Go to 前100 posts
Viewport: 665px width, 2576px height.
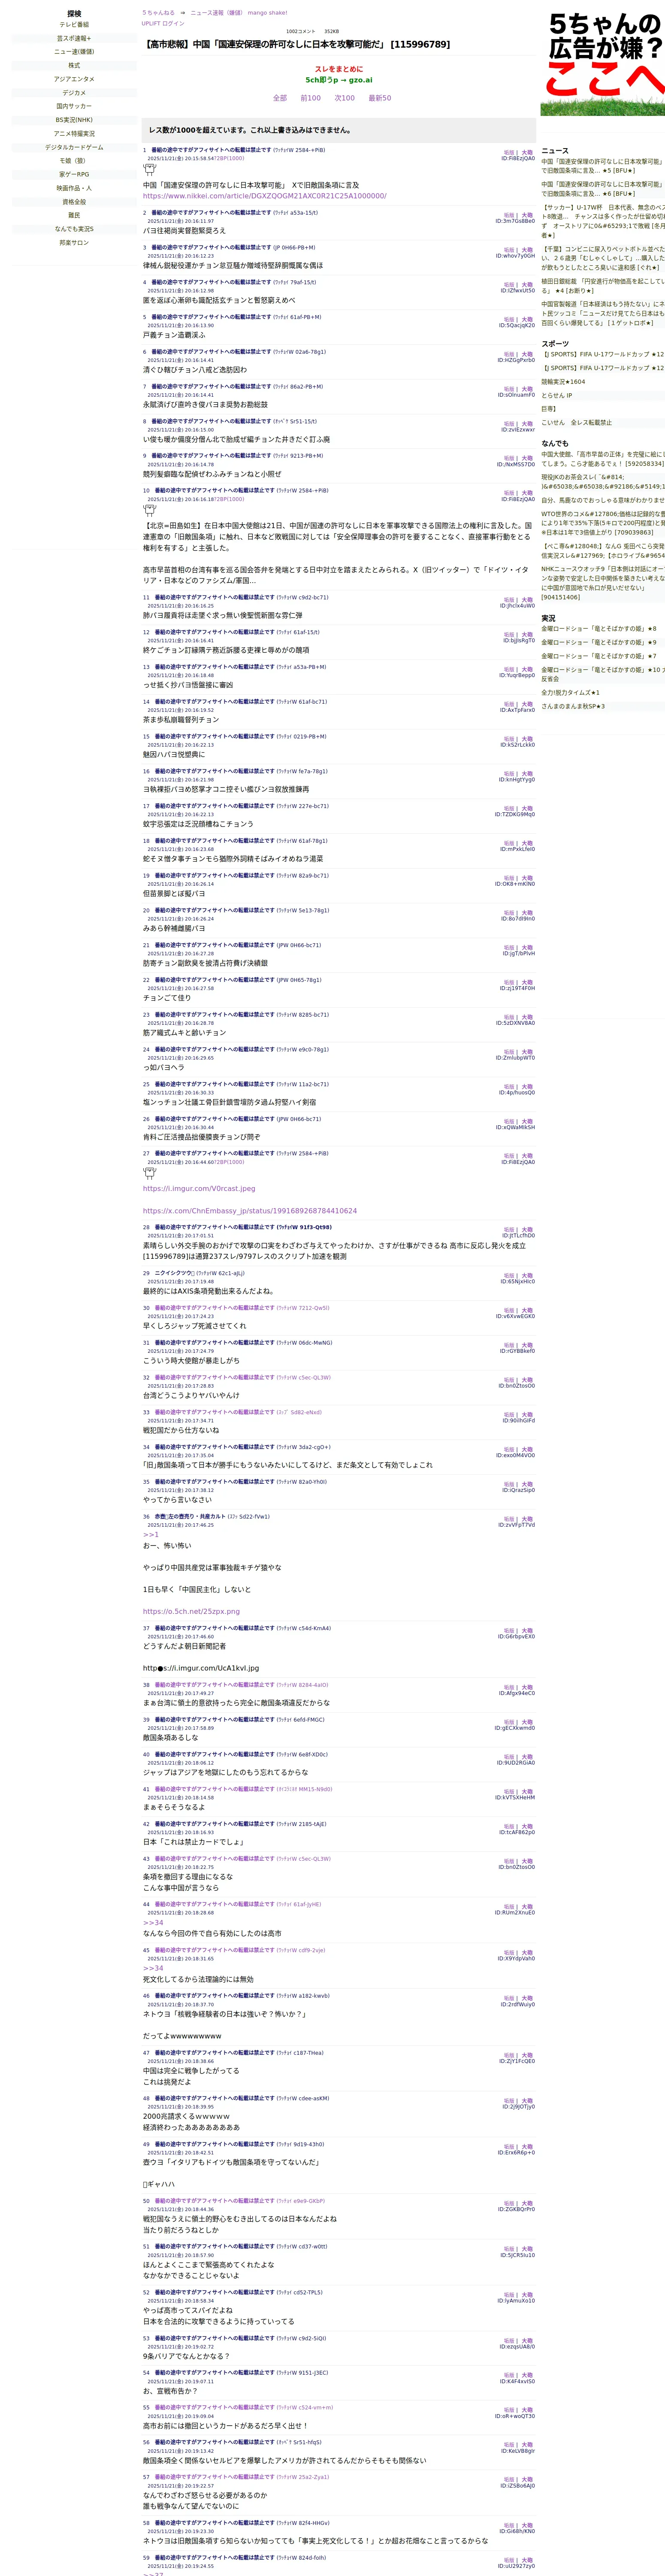pyautogui.click(x=311, y=98)
